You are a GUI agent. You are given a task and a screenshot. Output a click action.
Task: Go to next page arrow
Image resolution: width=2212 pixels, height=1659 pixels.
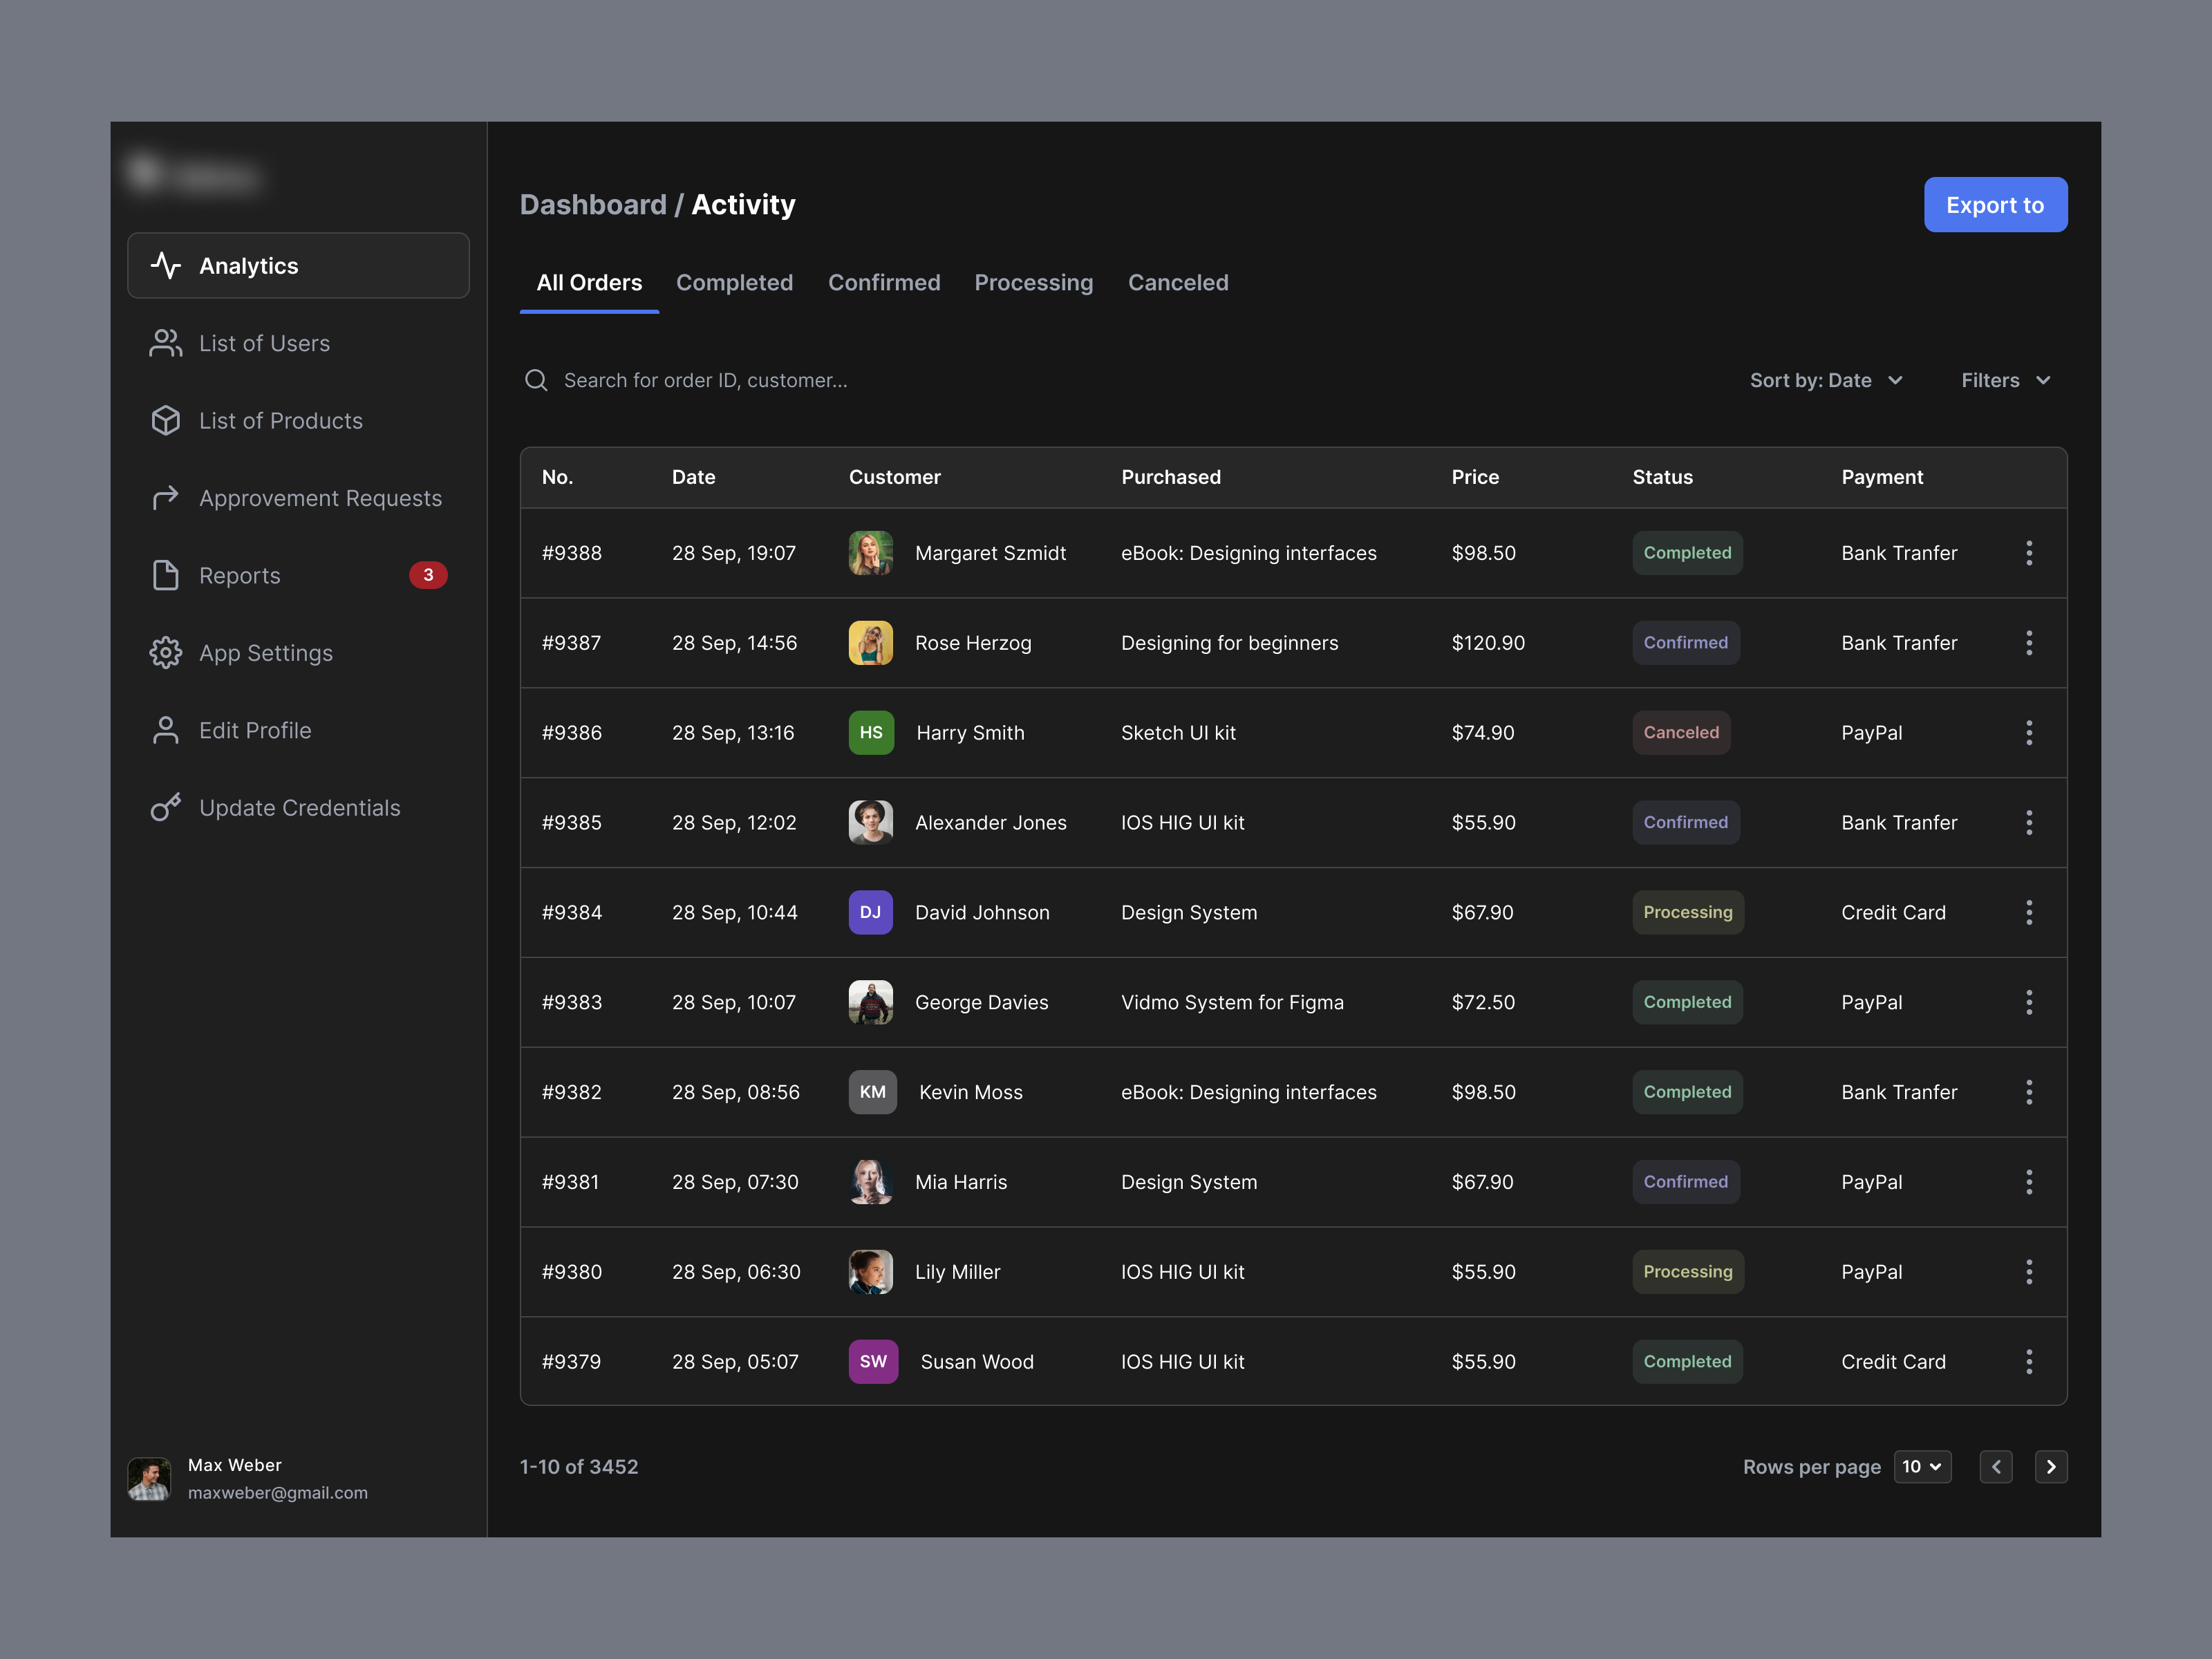2050,1467
